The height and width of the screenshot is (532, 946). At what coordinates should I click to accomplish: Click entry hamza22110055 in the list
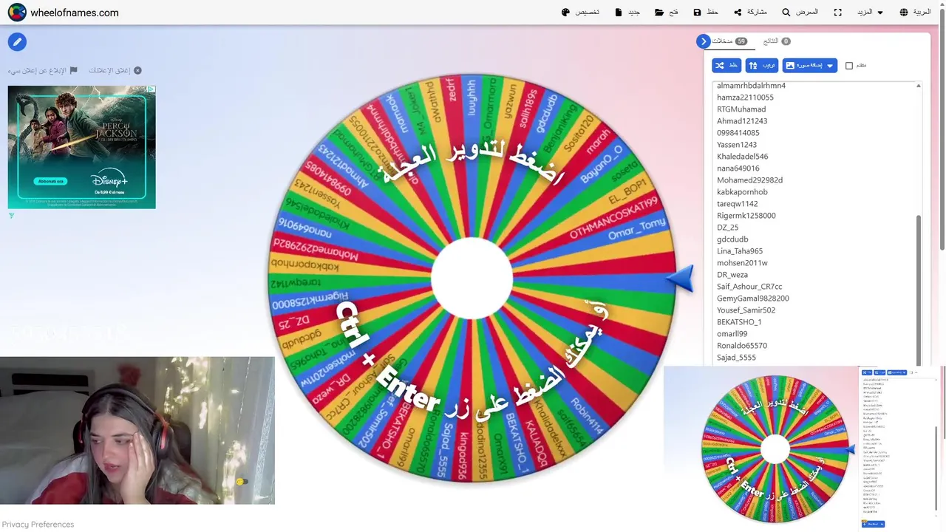745,98
